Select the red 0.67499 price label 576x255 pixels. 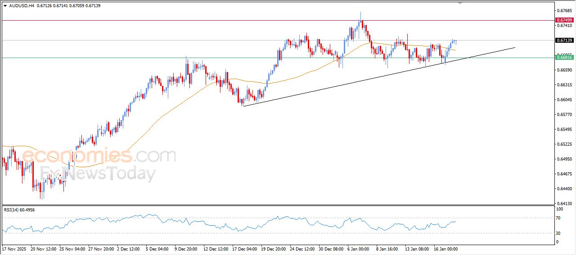(564, 20)
